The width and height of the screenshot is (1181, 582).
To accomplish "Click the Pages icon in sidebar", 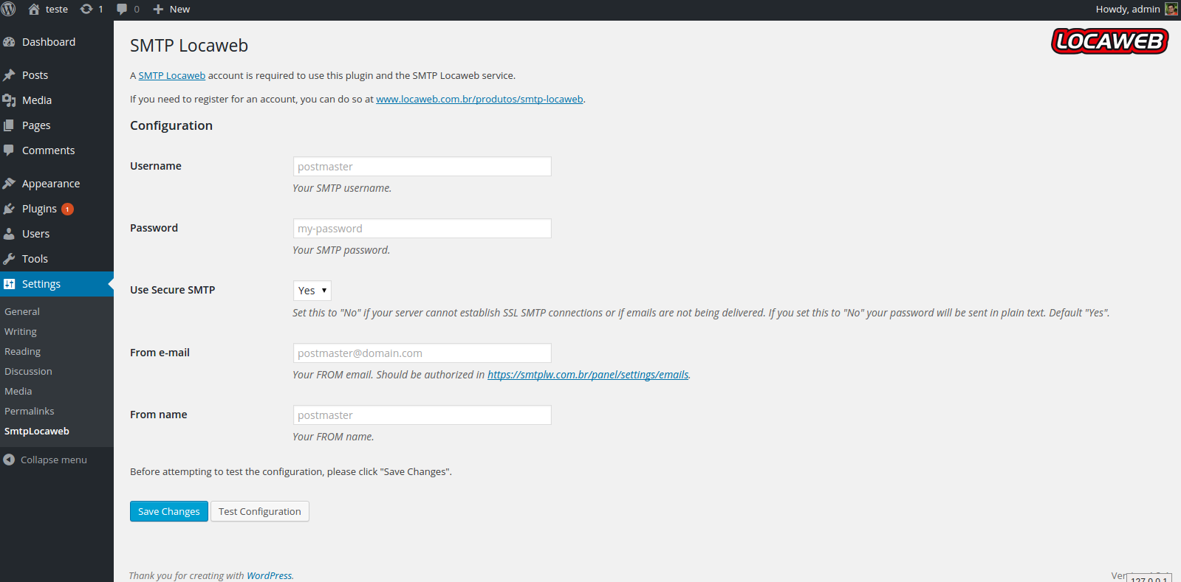I will 9,125.
